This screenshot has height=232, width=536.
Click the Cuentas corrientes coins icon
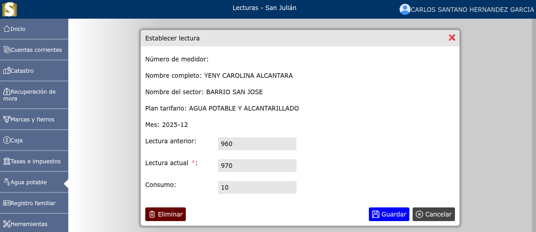[x=6, y=50]
